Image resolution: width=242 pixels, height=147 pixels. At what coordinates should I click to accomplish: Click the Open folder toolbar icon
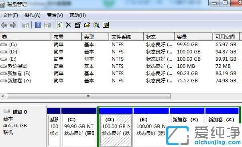point(87,25)
